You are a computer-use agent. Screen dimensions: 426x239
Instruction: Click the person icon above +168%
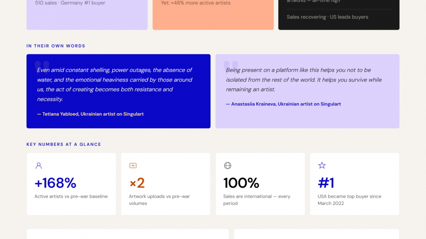pos(39,165)
